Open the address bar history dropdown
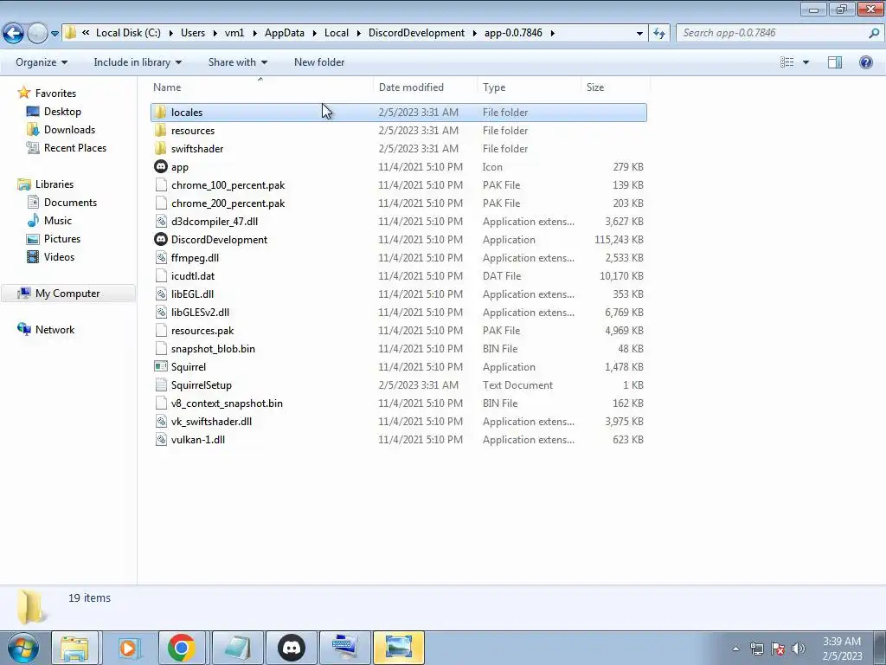 [639, 34]
